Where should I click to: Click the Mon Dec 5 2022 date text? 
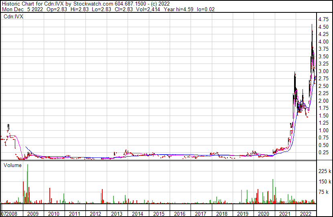point(20,9)
